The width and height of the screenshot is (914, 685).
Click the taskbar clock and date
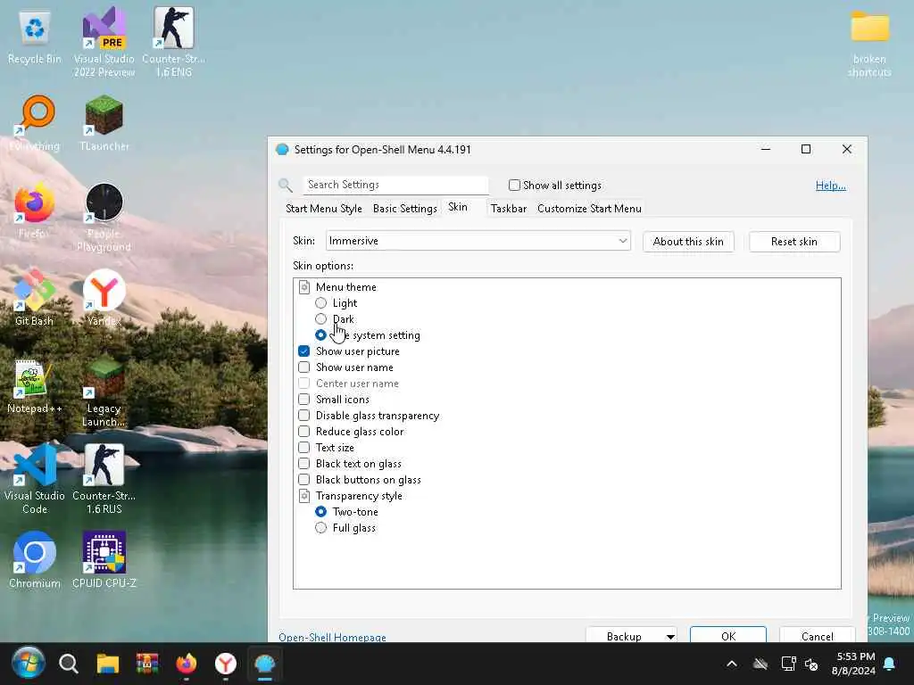coord(853,664)
